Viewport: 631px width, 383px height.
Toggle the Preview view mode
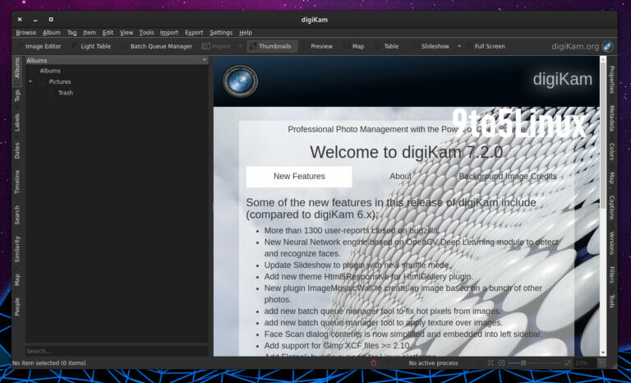(x=320, y=46)
